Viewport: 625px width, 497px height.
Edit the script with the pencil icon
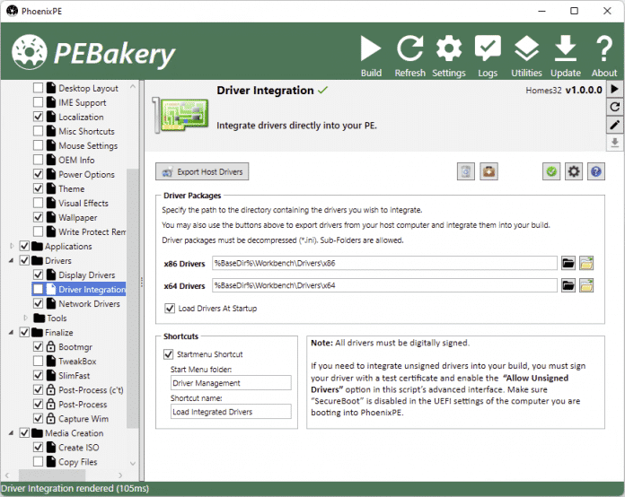tap(615, 125)
